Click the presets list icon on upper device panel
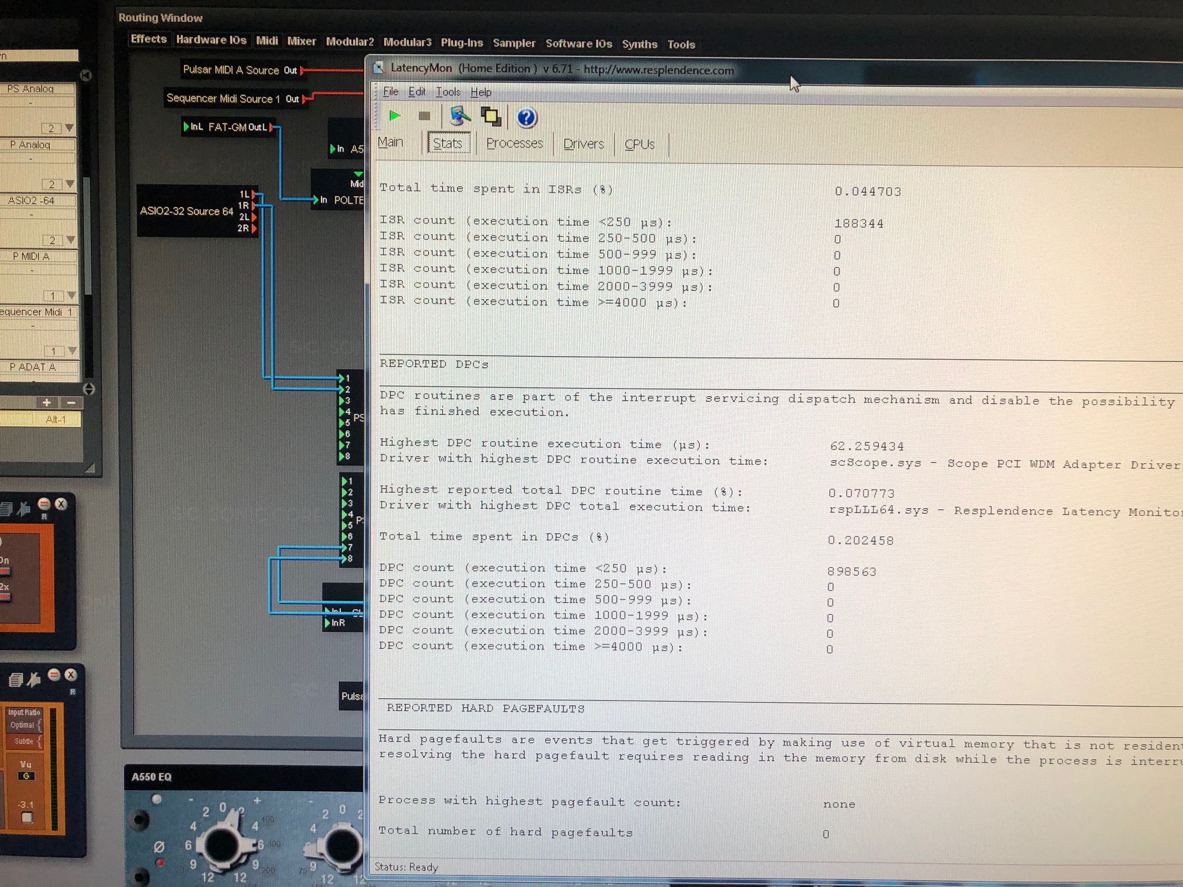The image size is (1183, 887). pyautogui.click(x=6, y=509)
